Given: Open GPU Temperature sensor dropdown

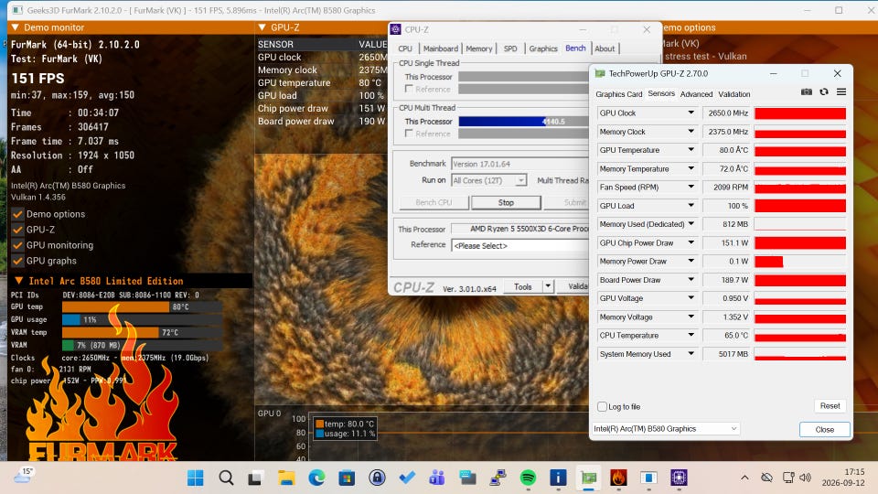Looking at the screenshot, I should pyautogui.click(x=691, y=149).
